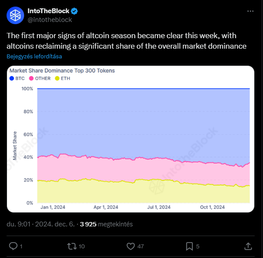Open the Market Share Dominance chart image
Viewport: 263px width, 258px height.
pos(131,139)
